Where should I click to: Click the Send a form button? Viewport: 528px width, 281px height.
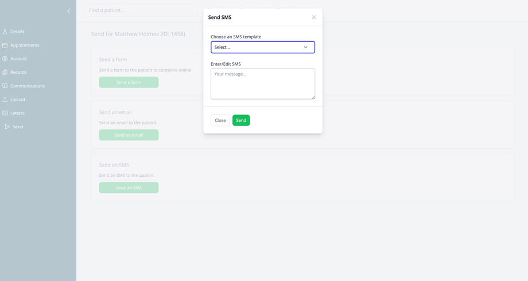point(129,82)
